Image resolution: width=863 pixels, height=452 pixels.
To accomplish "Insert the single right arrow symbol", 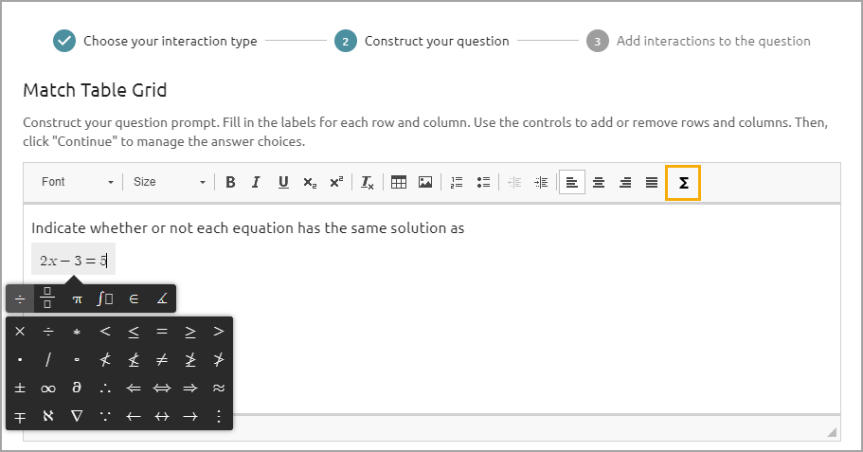I will coord(189,416).
